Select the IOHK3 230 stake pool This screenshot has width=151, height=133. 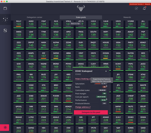131,120
